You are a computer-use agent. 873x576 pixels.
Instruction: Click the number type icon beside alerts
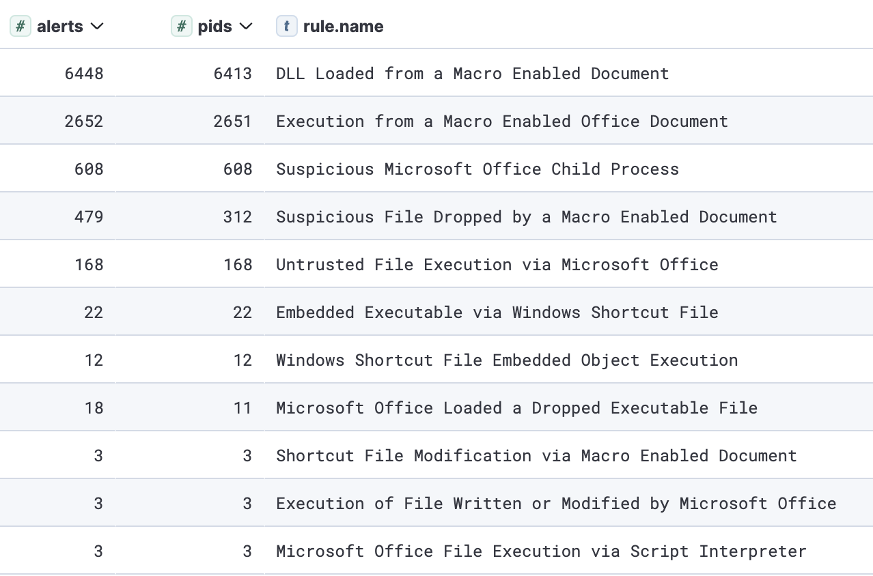20,27
